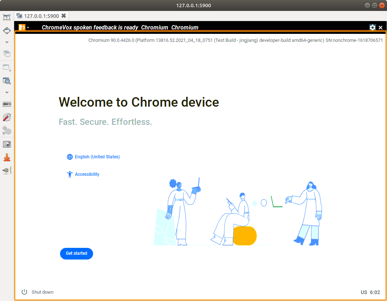Screen dimensions: 387x301
Task: Toggle dynamic resolution update icon
Action: coord(7,68)
